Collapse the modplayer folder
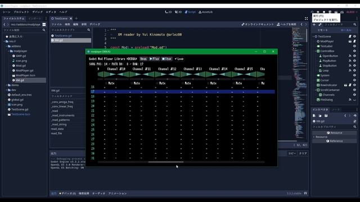 (x=9, y=51)
